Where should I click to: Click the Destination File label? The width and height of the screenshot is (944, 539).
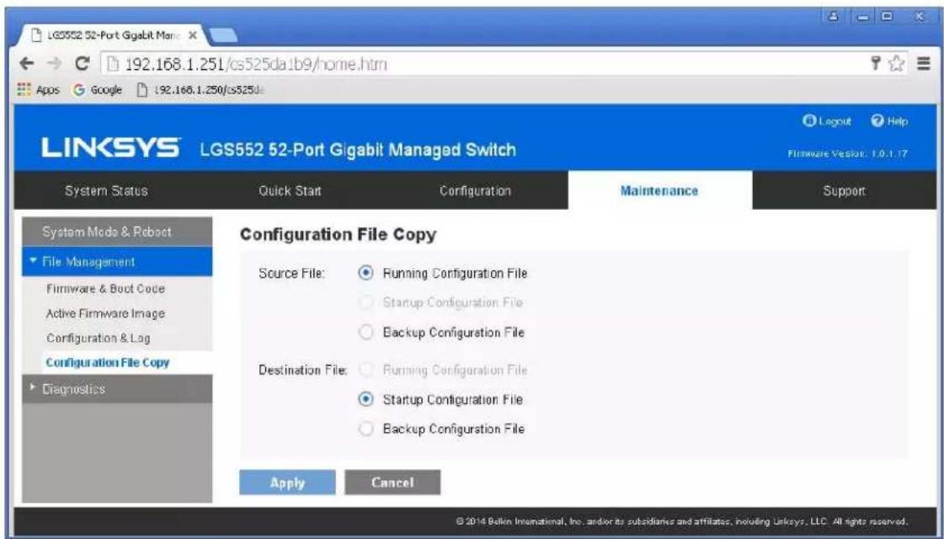303,370
